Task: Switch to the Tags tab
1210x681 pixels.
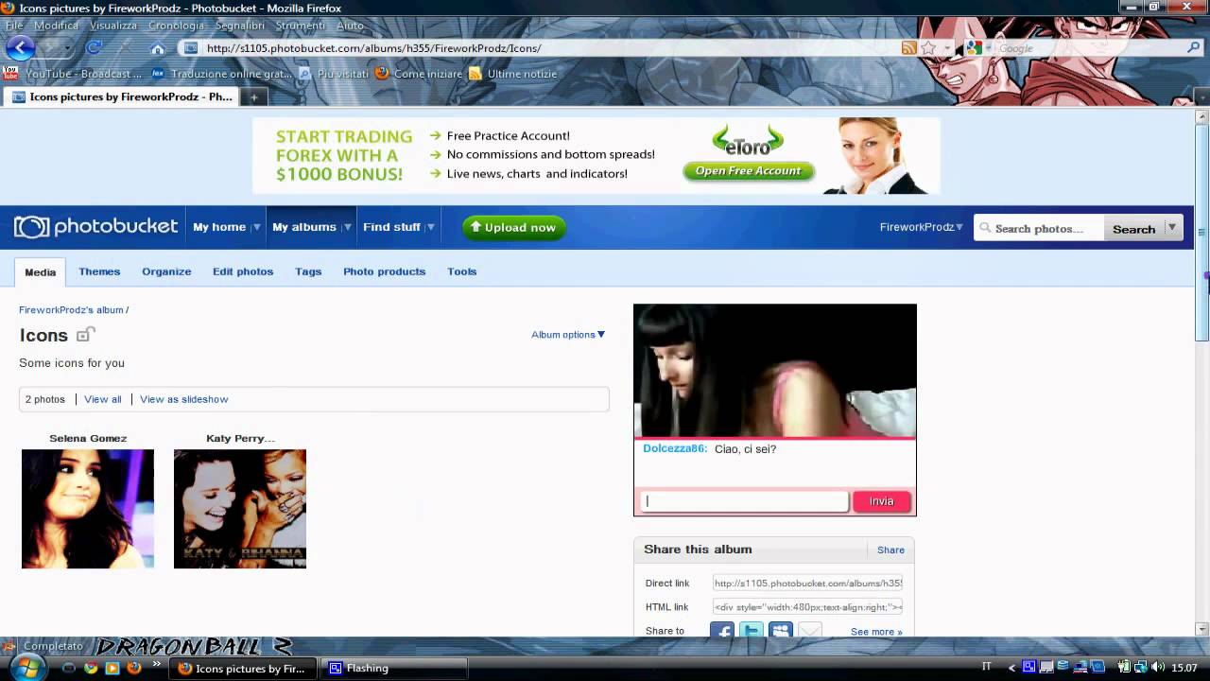Action: (308, 271)
